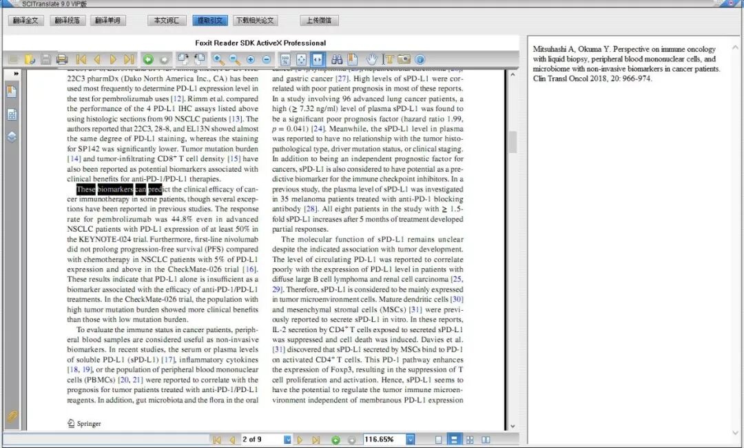Toggle continuous page layout
The image size is (744, 448).
(x=454, y=440)
